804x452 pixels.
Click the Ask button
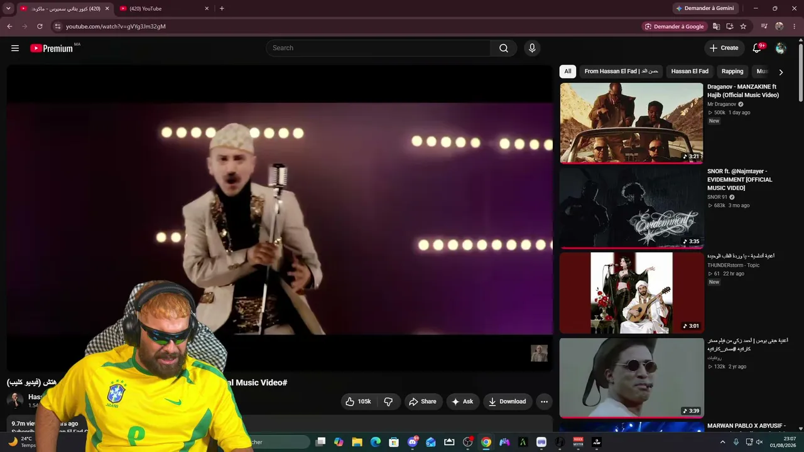[462, 402]
